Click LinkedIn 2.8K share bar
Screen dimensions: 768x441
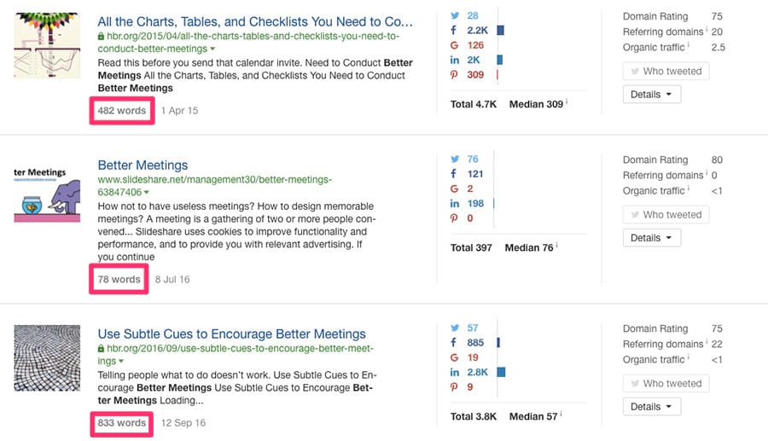point(501,373)
